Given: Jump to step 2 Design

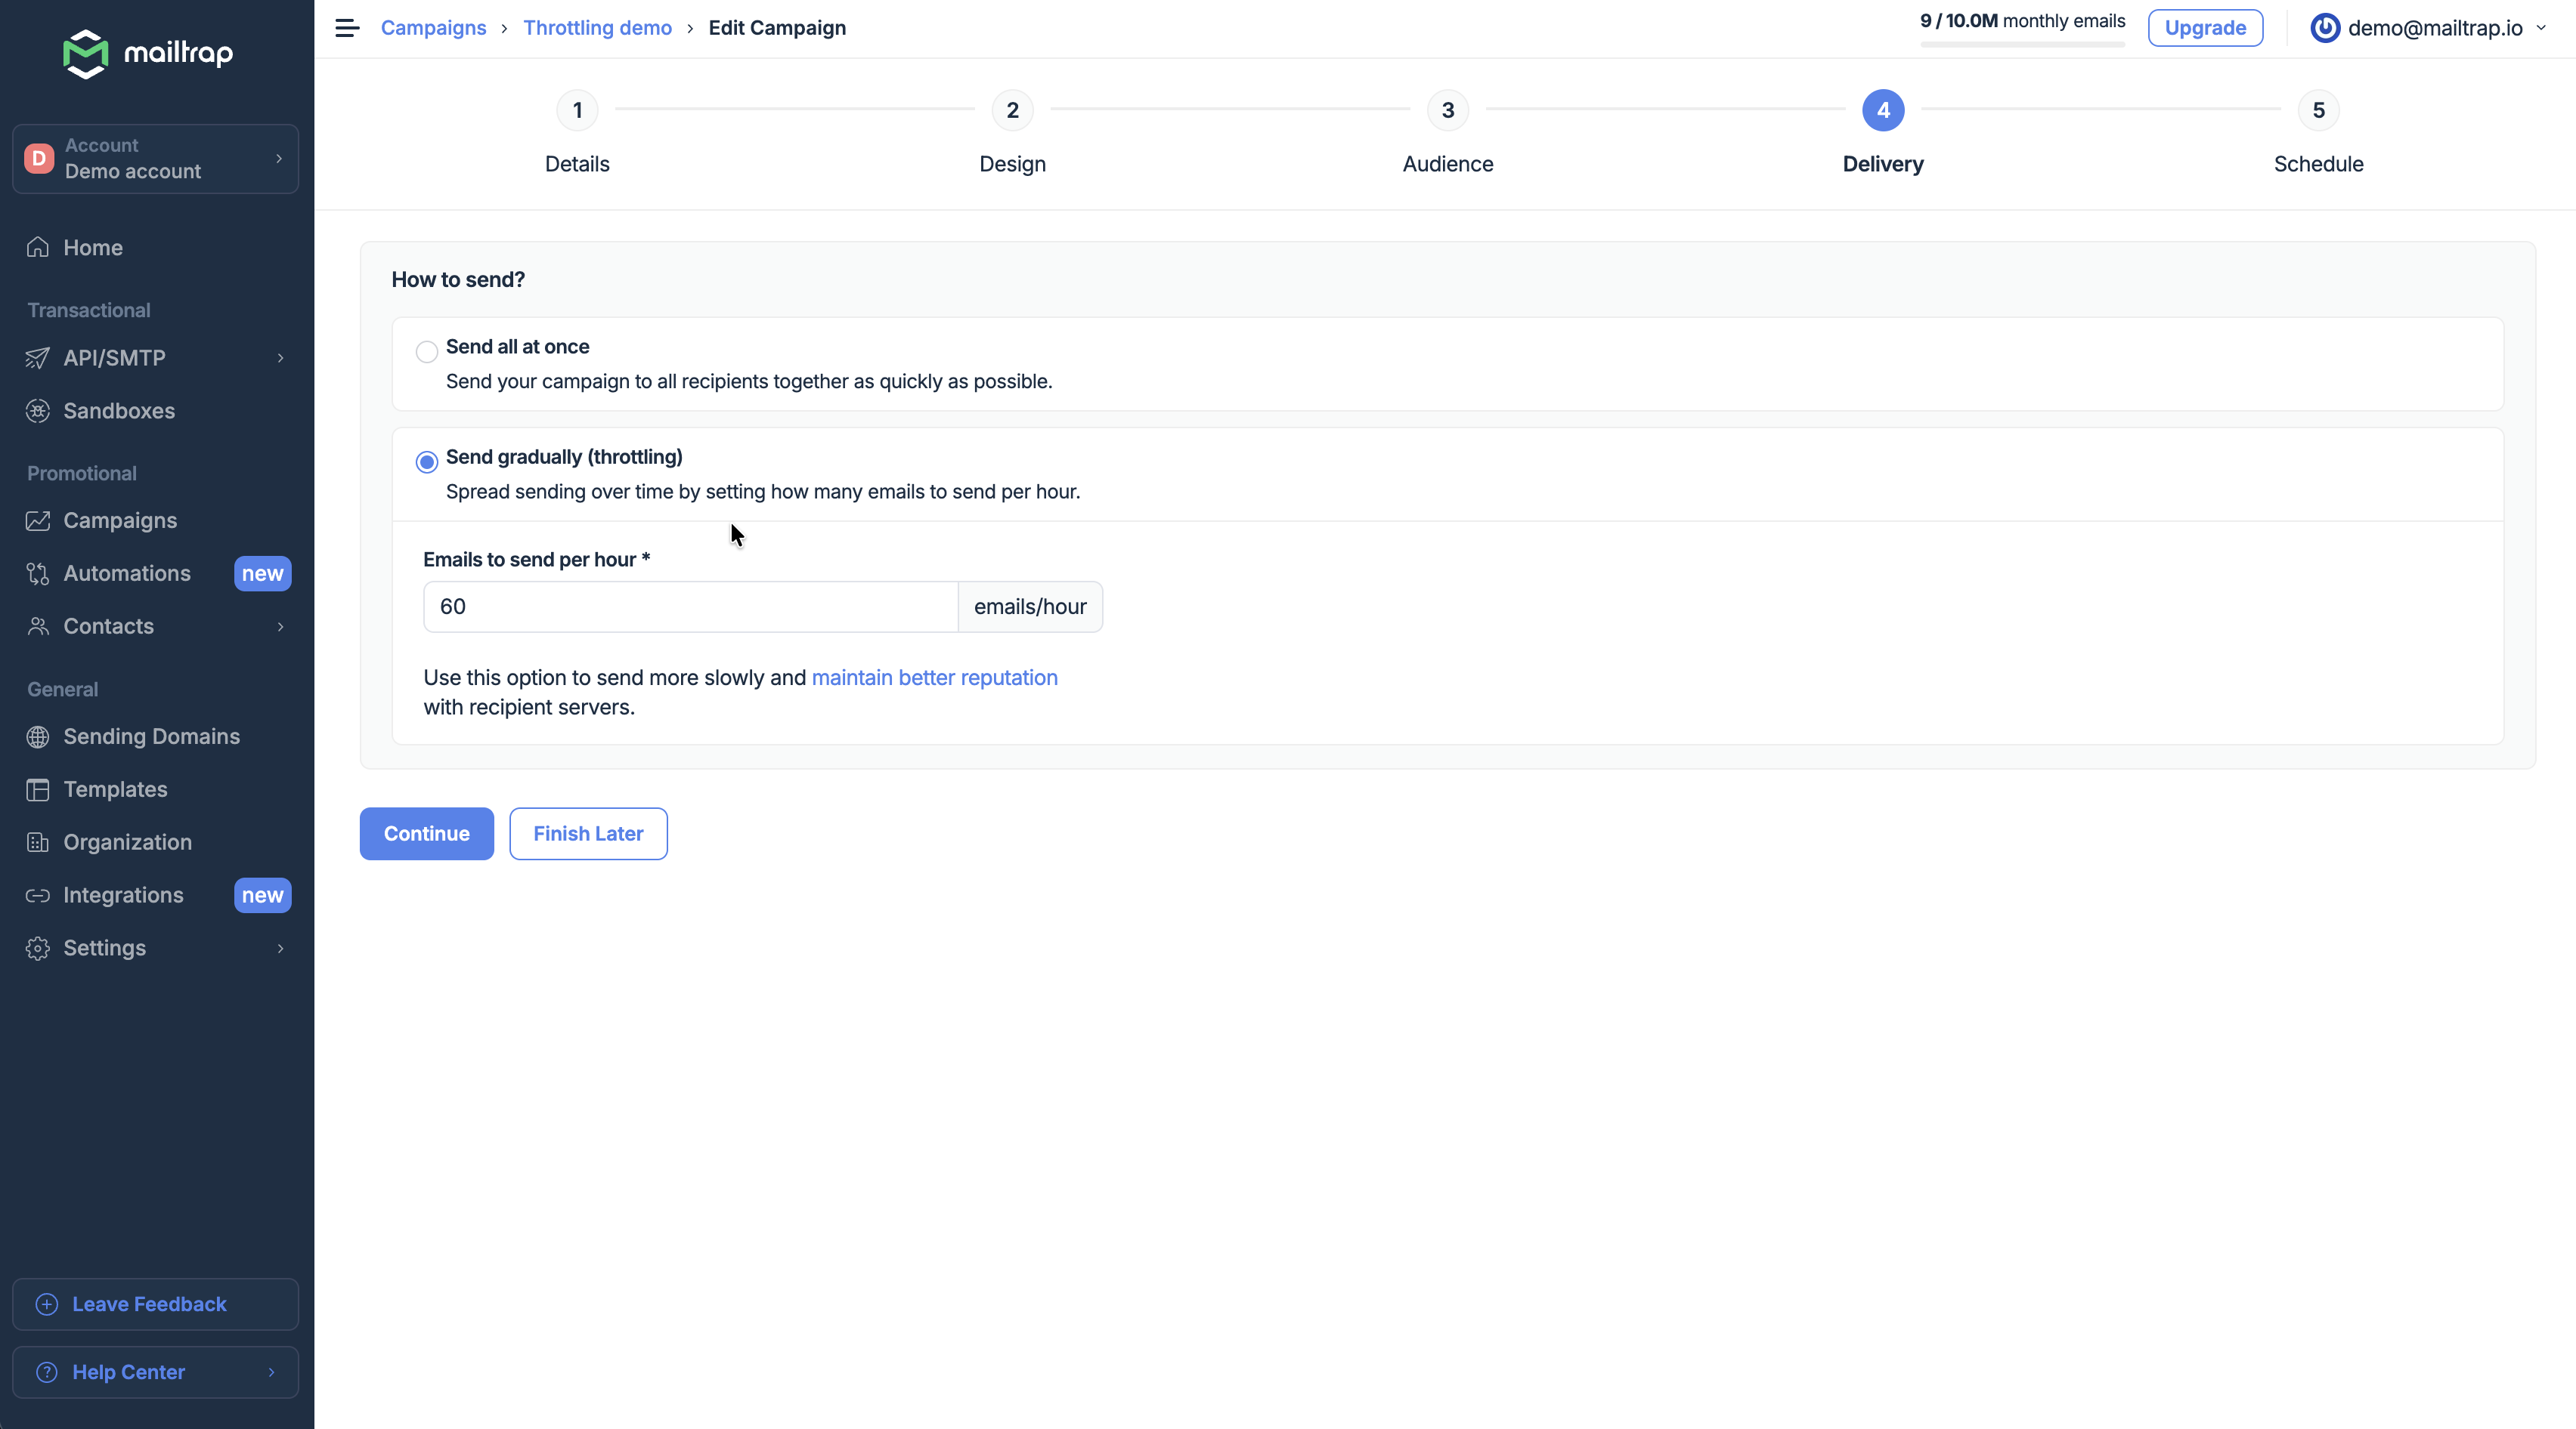Looking at the screenshot, I should click(1012, 110).
